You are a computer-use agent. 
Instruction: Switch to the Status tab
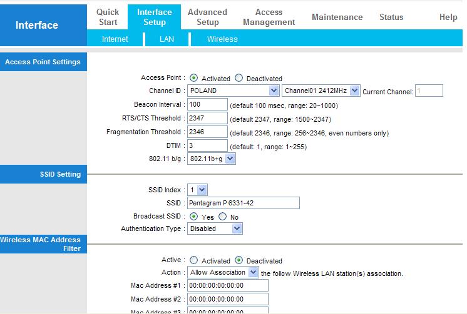391,17
